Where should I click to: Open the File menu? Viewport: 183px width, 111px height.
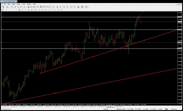(5, 4)
